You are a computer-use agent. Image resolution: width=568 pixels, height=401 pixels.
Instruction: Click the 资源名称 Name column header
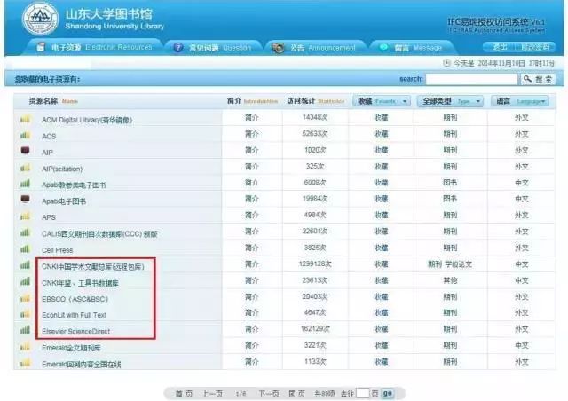[53, 101]
